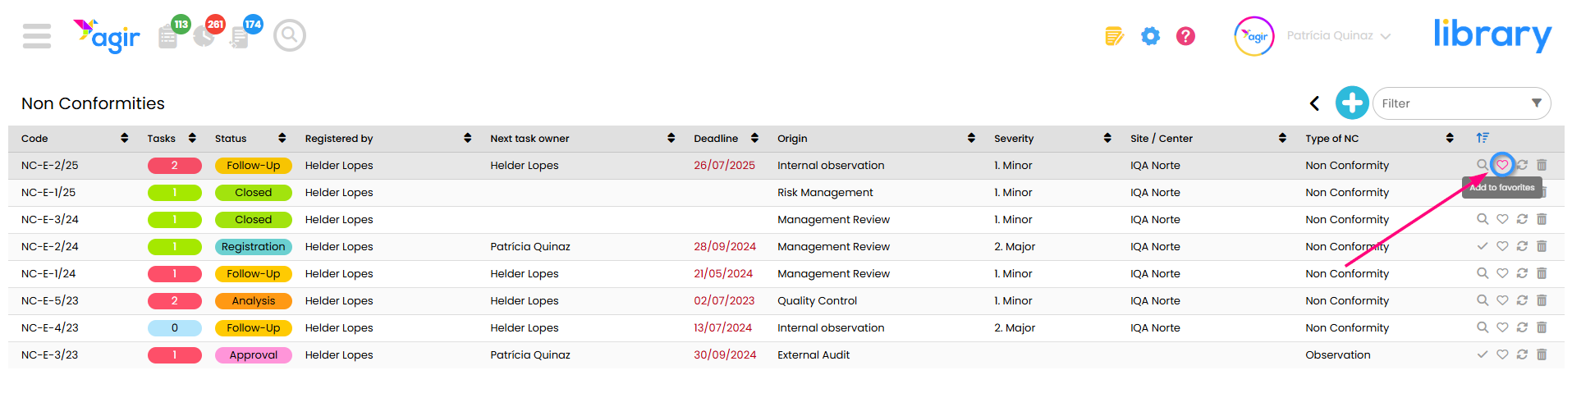Open the clock icon with 261 badge
The image size is (1572, 407).
tap(204, 37)
